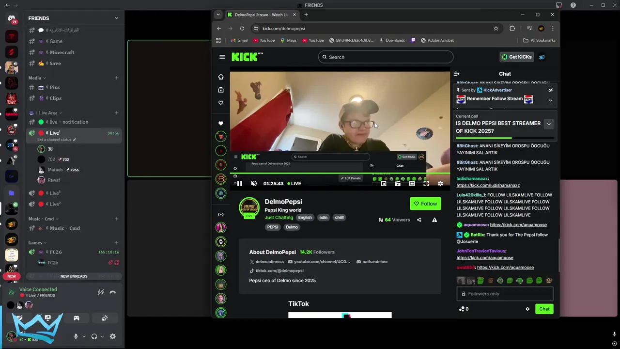
Task: Open headphones output options arrow
Action: 102,336
